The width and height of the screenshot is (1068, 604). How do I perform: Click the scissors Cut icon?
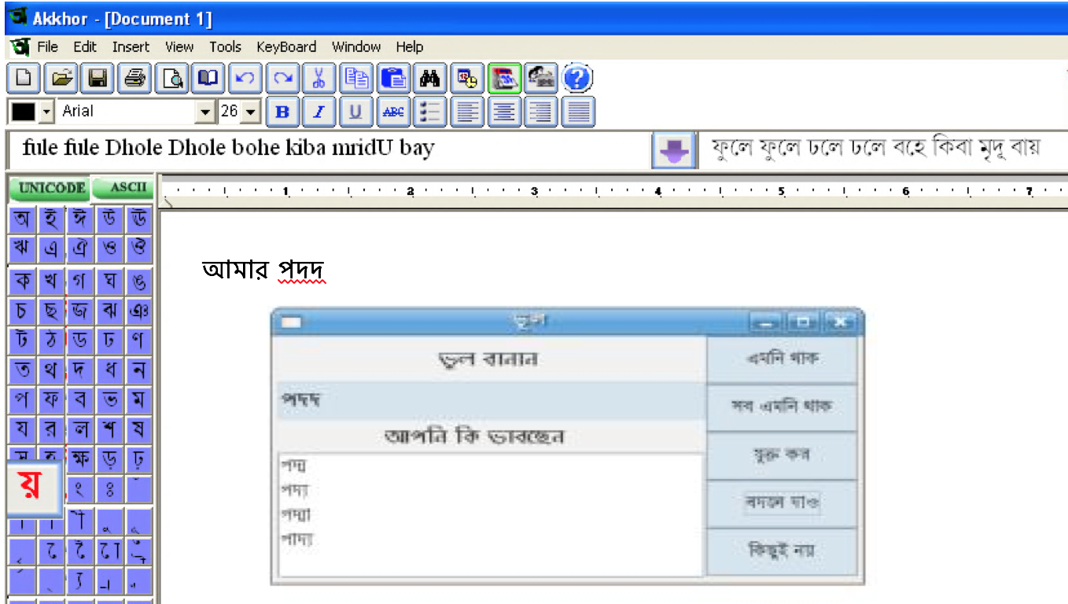click(319, 79)
